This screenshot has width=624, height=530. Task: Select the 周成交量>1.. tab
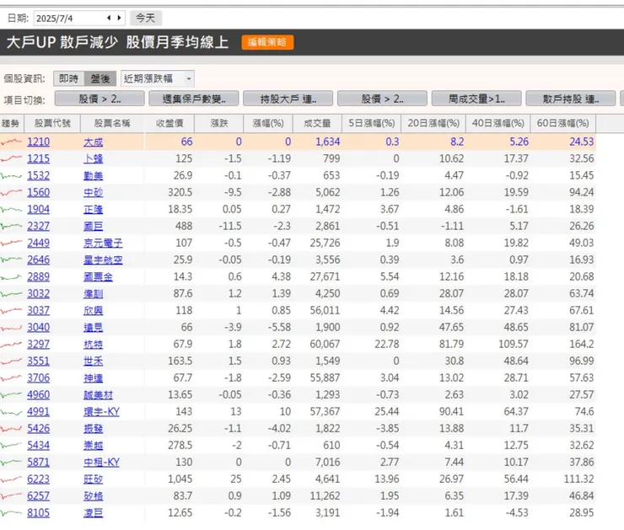coord(476,99)
